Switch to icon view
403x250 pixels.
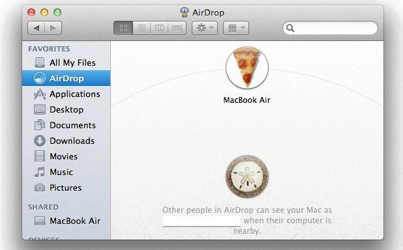pyautogui.click(x=123, y=28)
